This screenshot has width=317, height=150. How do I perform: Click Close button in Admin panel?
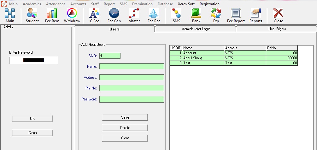click(32, 133)
